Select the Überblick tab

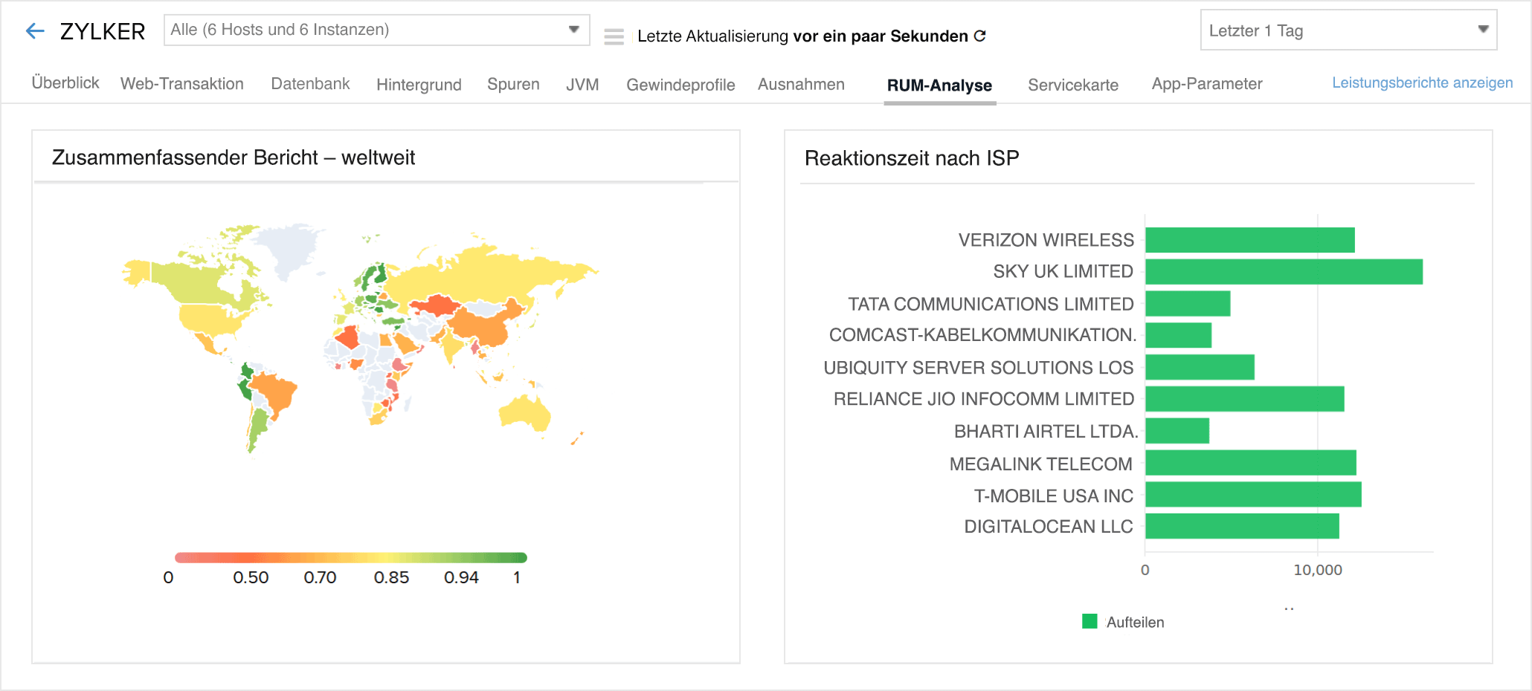tap(65, 83)
